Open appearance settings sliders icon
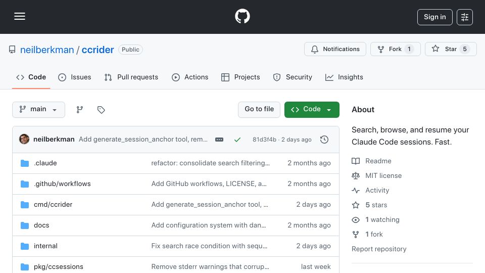 (x=465, y=17)
